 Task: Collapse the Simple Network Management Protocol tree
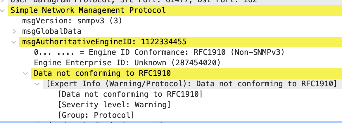coord(3,10)
